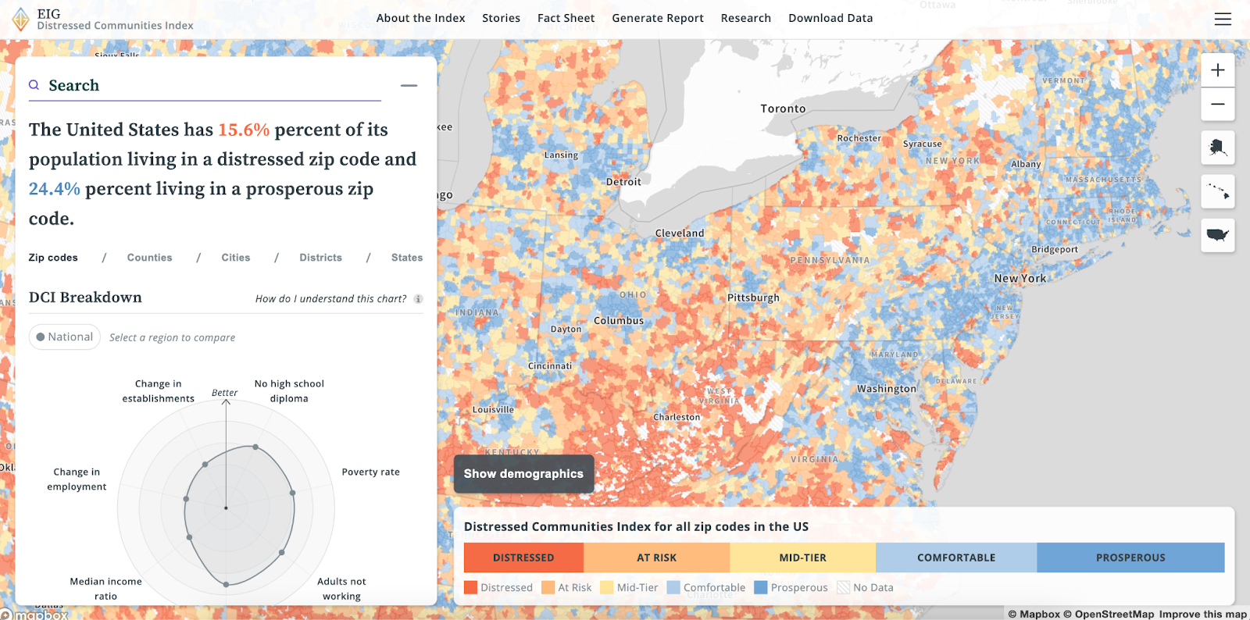Open the hamburger menu icon
The width and height of the screenshot is (1250, 620).
pyautogui.click(x=1223, y=20)
